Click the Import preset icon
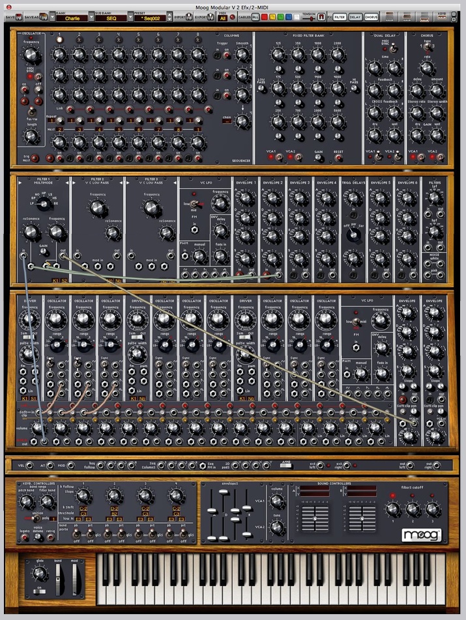 [x=189, y=17]
